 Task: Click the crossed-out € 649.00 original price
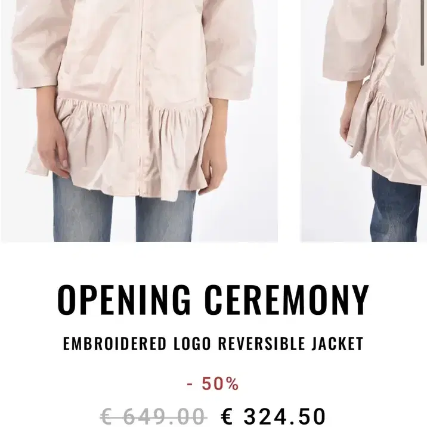point(154,416)
